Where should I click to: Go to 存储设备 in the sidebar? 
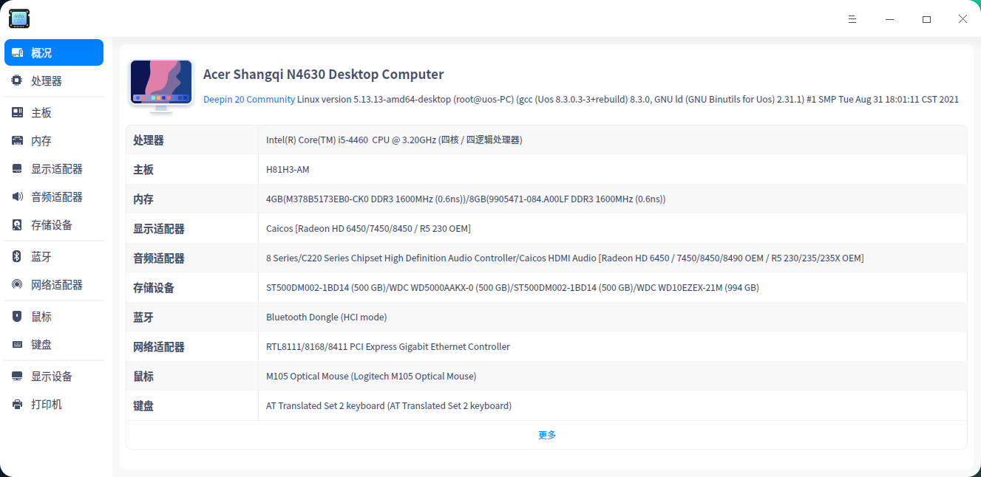point(54,224)
